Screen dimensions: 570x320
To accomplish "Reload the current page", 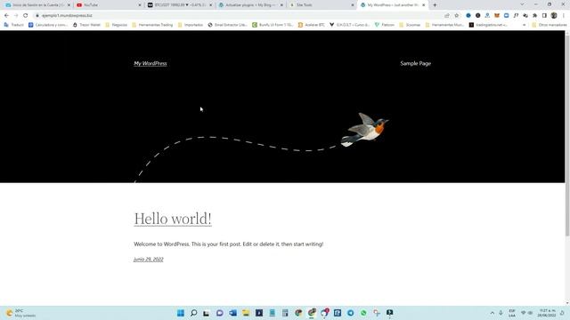I will [26, 16].
